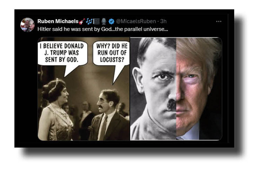Click the guitar emoji beside the name
Viewport: 265px width, 176px height.
(x=82, y=21)
